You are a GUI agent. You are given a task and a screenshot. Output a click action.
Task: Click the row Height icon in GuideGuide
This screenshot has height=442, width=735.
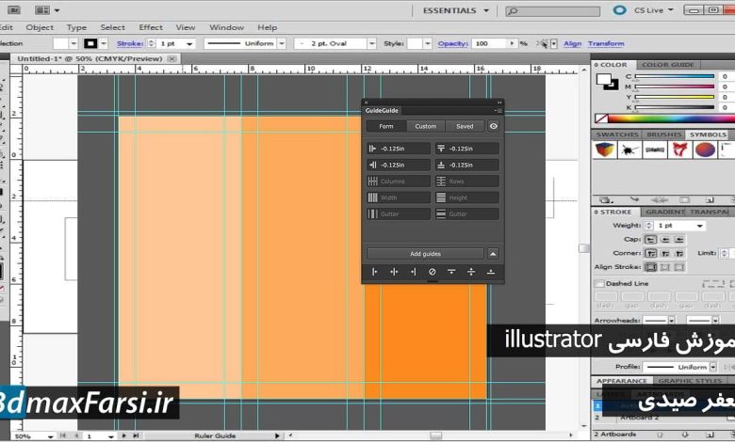(x=441, y=197)
